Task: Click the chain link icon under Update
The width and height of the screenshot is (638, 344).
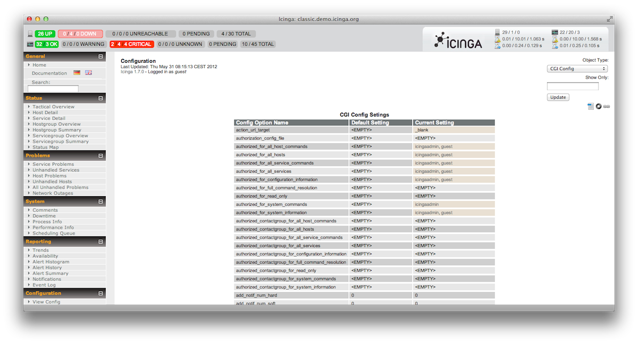Action: (607, 106)
